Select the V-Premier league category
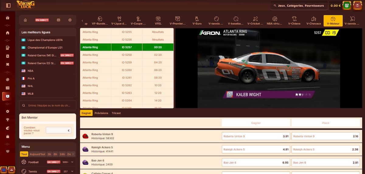 178,21
